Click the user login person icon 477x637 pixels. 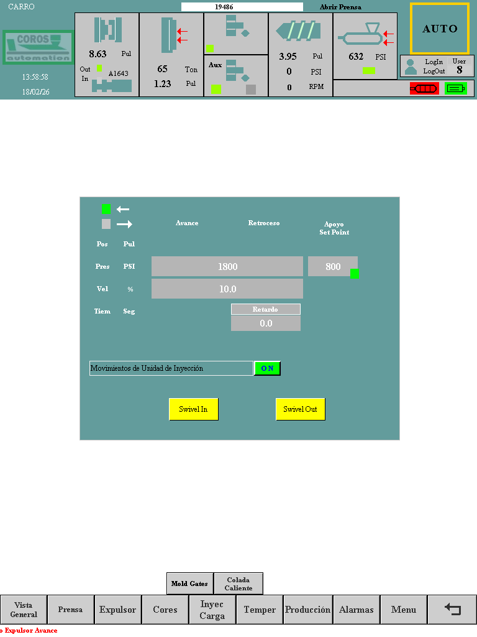pyautogui.click(x=411, y=67)
